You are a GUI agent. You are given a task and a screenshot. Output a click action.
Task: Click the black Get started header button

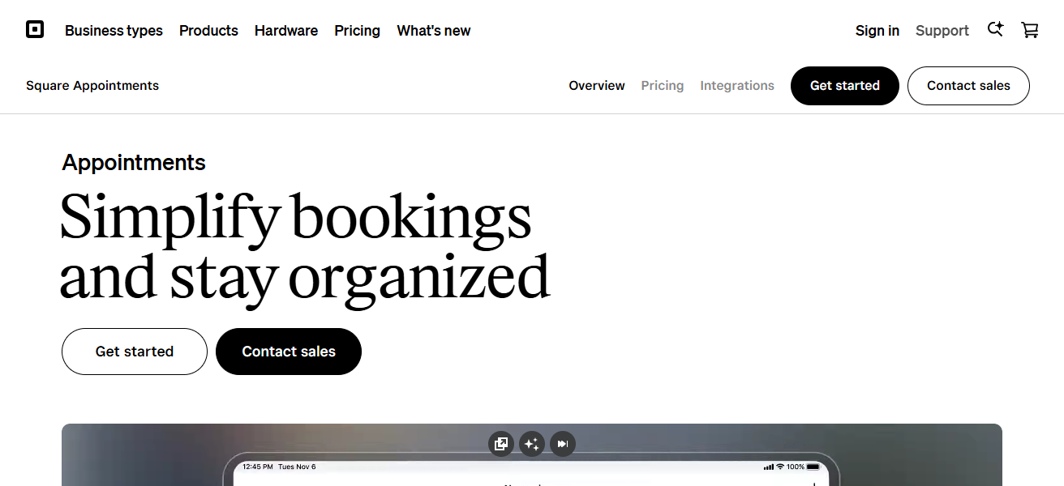tap(845, 86)
